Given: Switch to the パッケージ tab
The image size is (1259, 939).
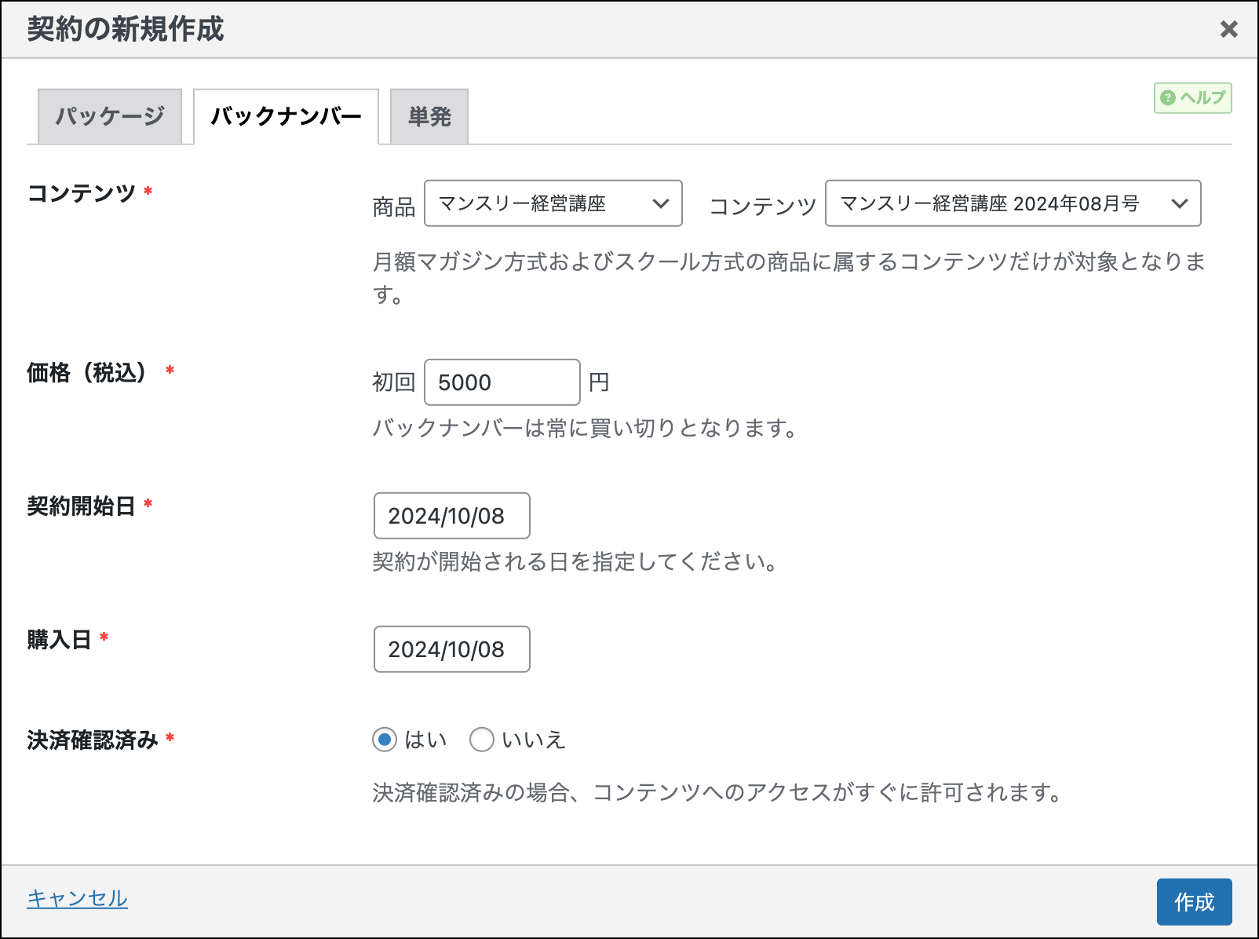Looking at the screenshot, I should (110, 117).
